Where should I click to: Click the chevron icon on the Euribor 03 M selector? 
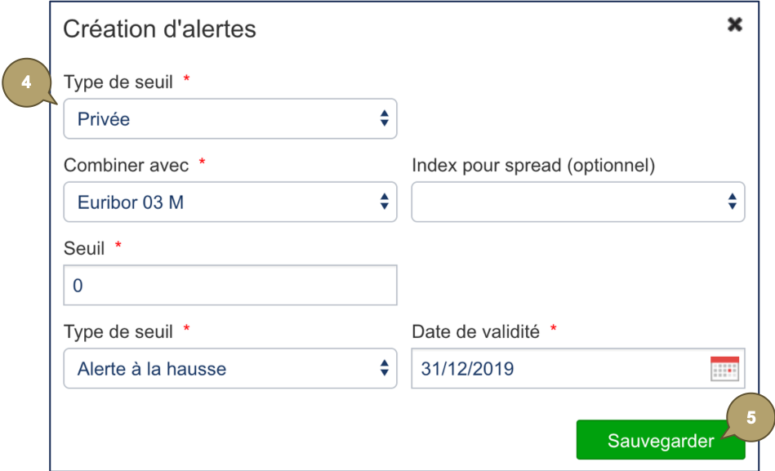point(384,202)
